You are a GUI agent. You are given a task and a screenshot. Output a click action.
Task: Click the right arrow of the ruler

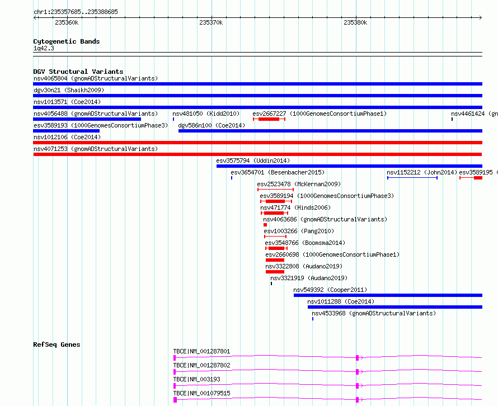pos(481,17)
